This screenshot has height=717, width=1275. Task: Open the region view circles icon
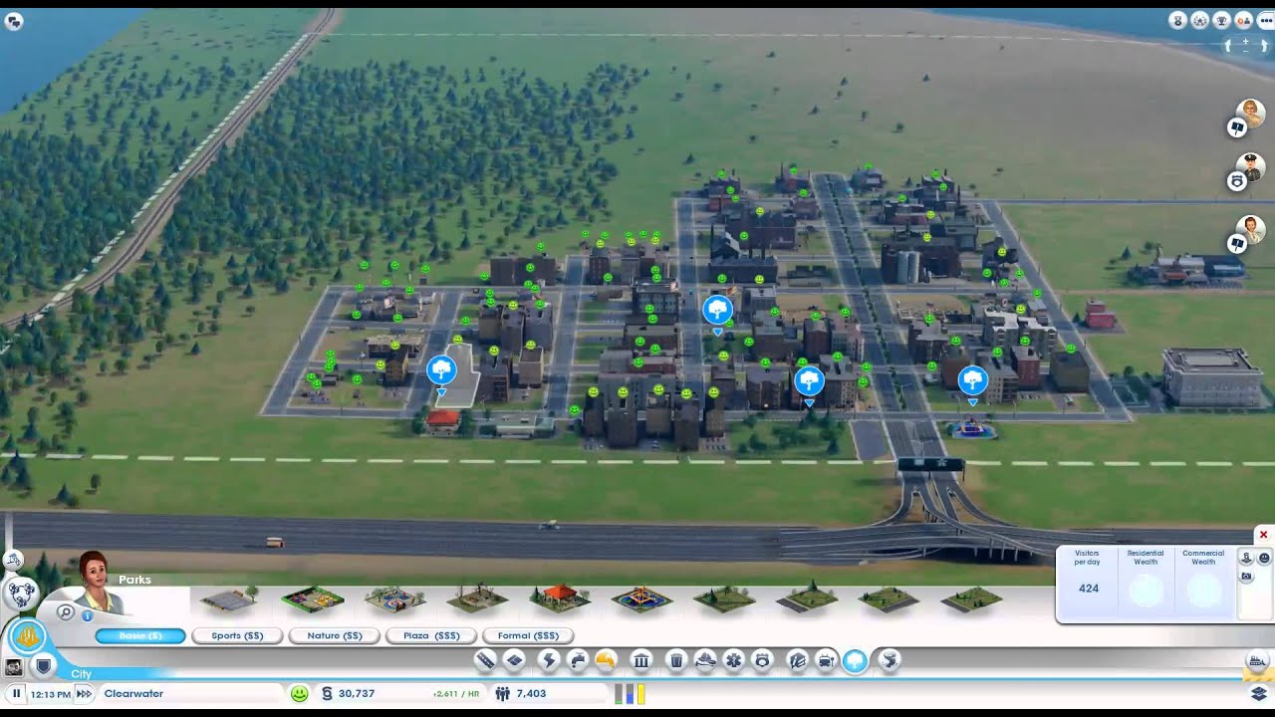pos(22,594)
